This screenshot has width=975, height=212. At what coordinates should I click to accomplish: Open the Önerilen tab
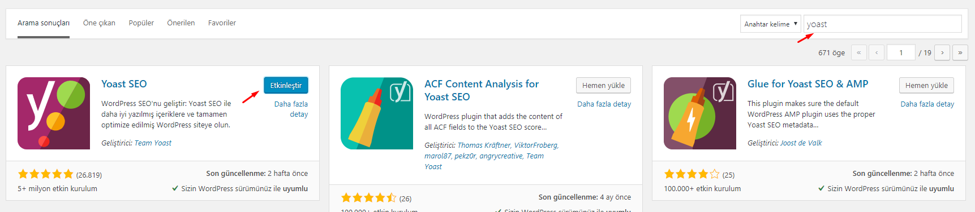click(x=181, y=23)
